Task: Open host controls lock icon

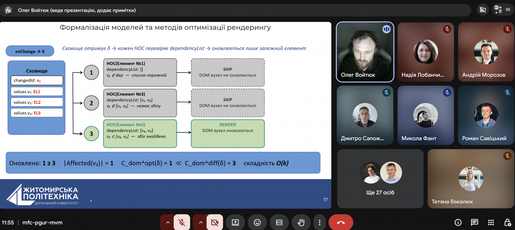Action: 507,222
